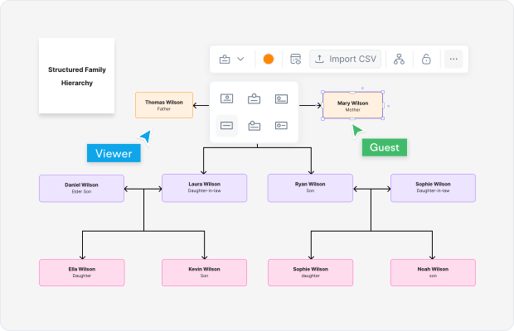The image size is (514, 331).
Task: Open the card style dropdown in toolbar
Action: (x=231, y=60)
